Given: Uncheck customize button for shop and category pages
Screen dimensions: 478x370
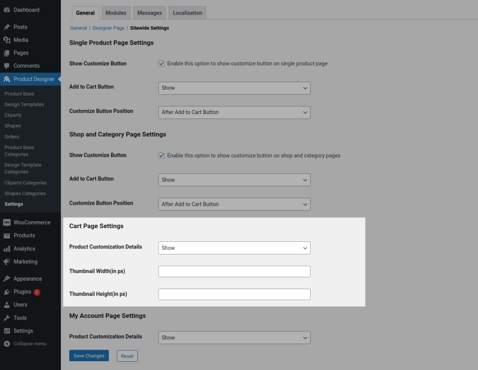Looking at the screenshot, I should [161, 156].
